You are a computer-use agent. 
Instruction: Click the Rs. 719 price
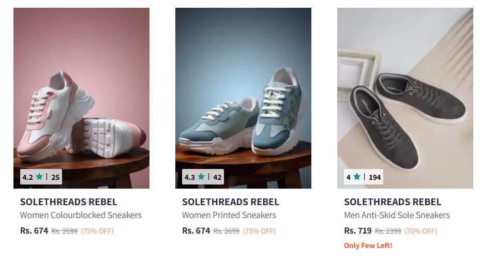click(x=358, y=230)
